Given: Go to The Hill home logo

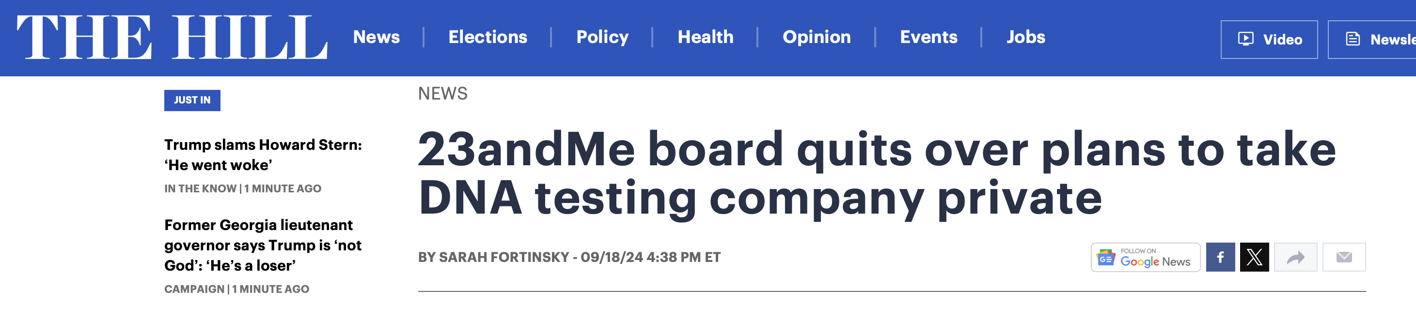Looking at the screenshot, I should [x=172, y=37].
